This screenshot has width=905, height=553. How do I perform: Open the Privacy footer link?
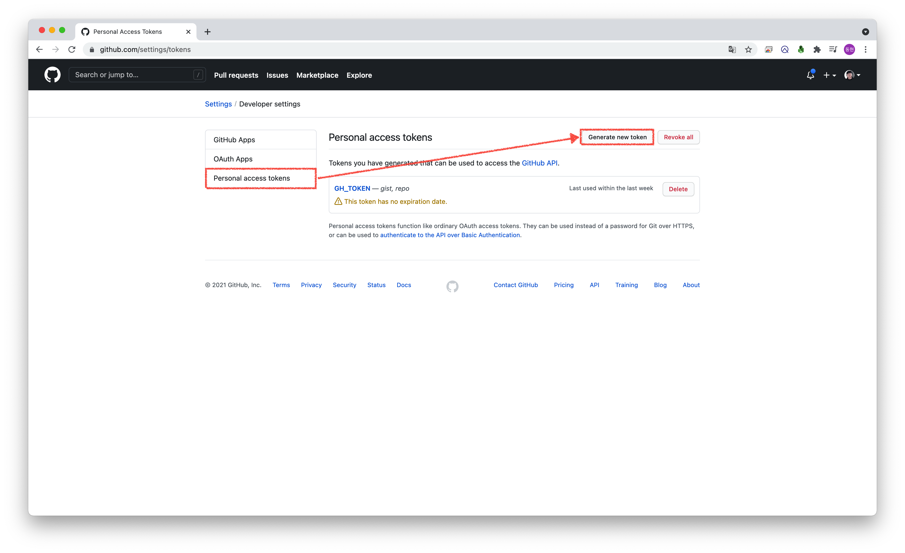311,285
